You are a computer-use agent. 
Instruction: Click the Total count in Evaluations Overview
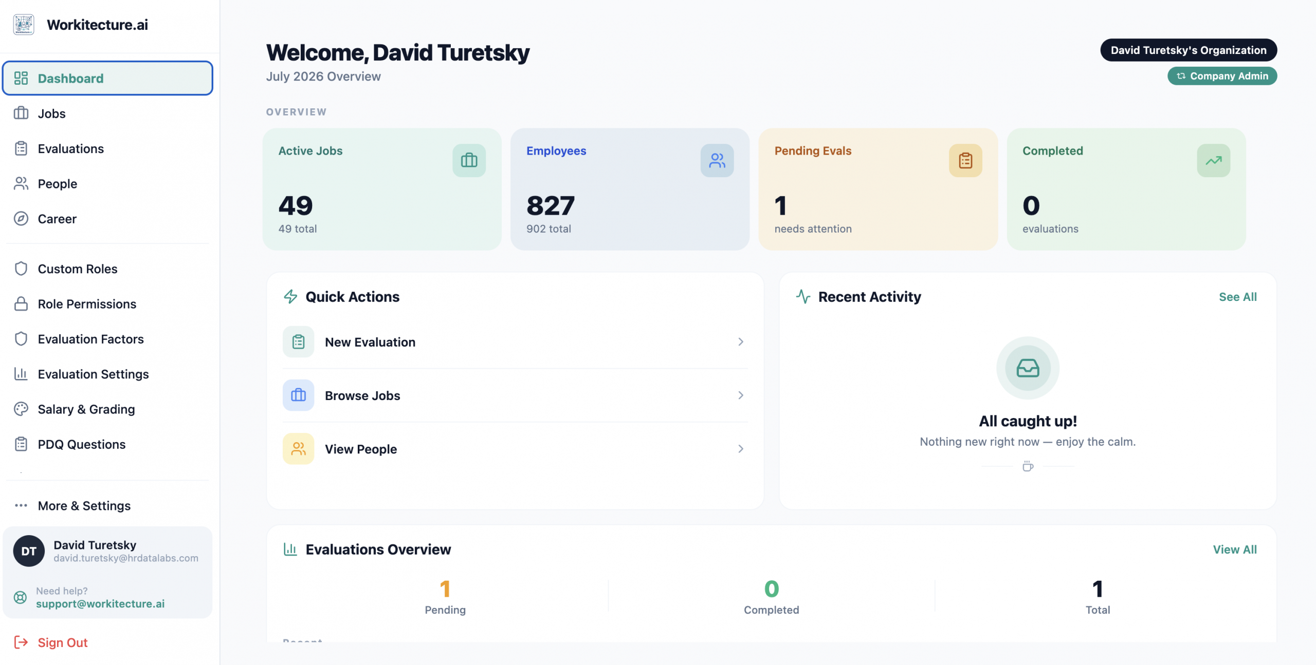coord(1098,589)
